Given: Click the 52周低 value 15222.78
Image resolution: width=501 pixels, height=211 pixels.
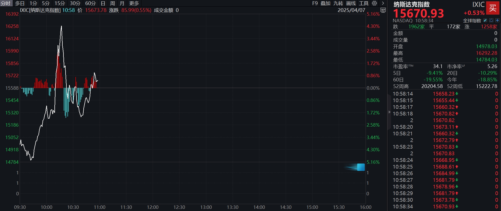Looking at the screenshot, I should [486, 86].
